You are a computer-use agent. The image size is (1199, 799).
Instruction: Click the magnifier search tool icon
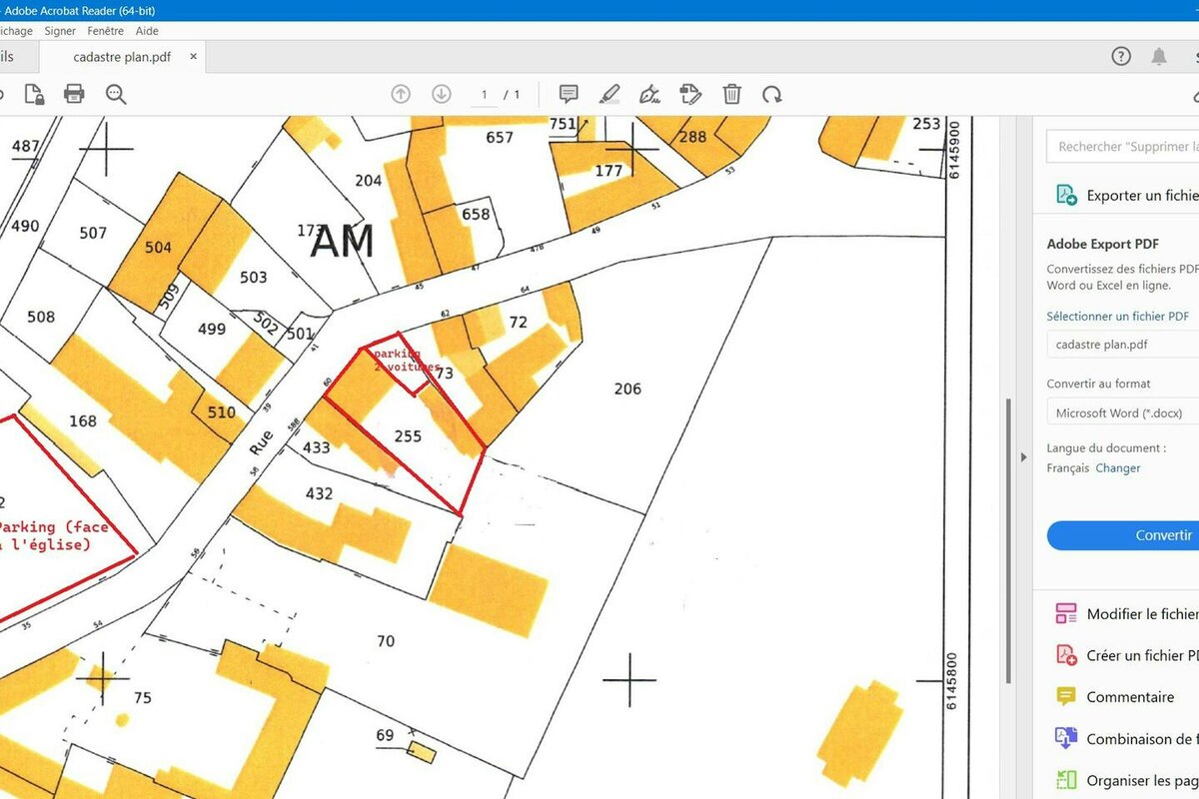pyautogui.click(x=116, y=95)
